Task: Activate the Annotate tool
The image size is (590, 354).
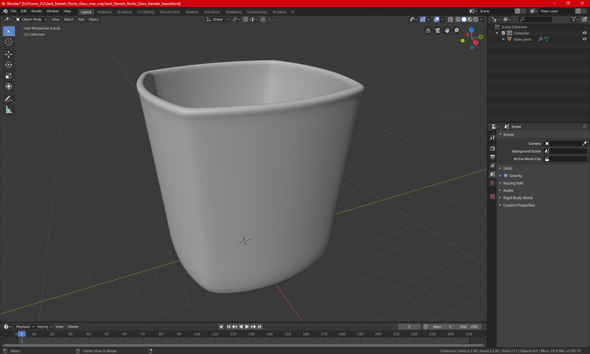Action: coord(9,99)
